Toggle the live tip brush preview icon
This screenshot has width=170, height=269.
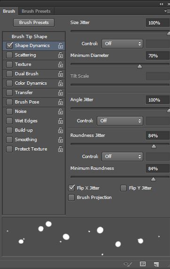click(x=128, y=264)
